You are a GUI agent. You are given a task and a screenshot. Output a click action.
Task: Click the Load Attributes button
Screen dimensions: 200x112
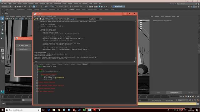click(174, 93)
